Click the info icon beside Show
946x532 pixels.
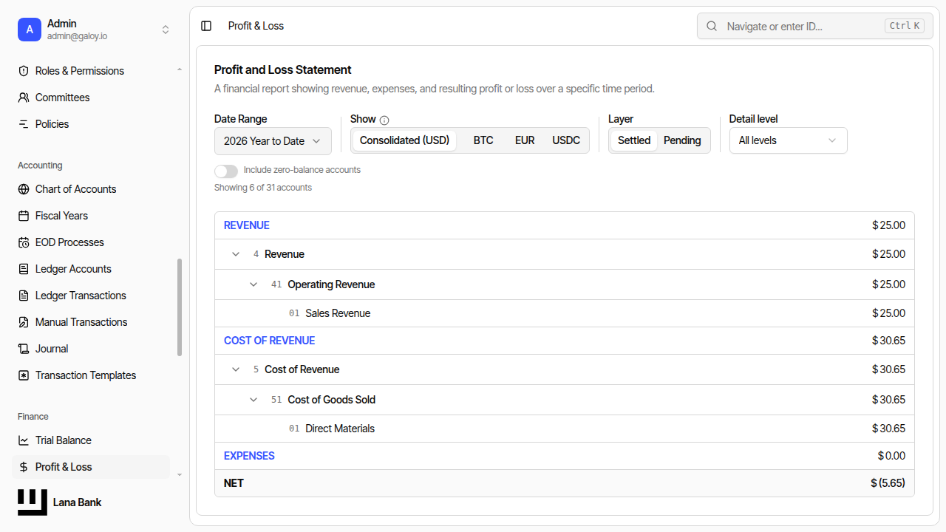pos(384,120)
